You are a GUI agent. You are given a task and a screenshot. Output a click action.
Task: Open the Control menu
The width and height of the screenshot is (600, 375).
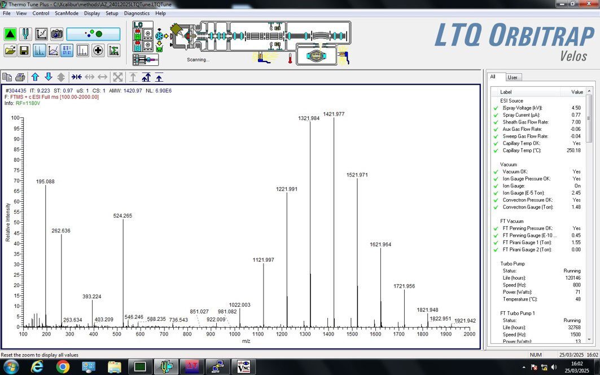[x=41, y=13]
